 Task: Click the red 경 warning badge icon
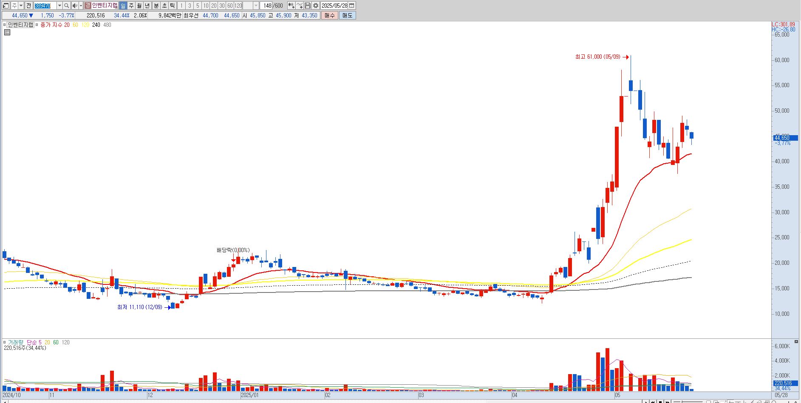pyautogui.click(x=88, y=6)
